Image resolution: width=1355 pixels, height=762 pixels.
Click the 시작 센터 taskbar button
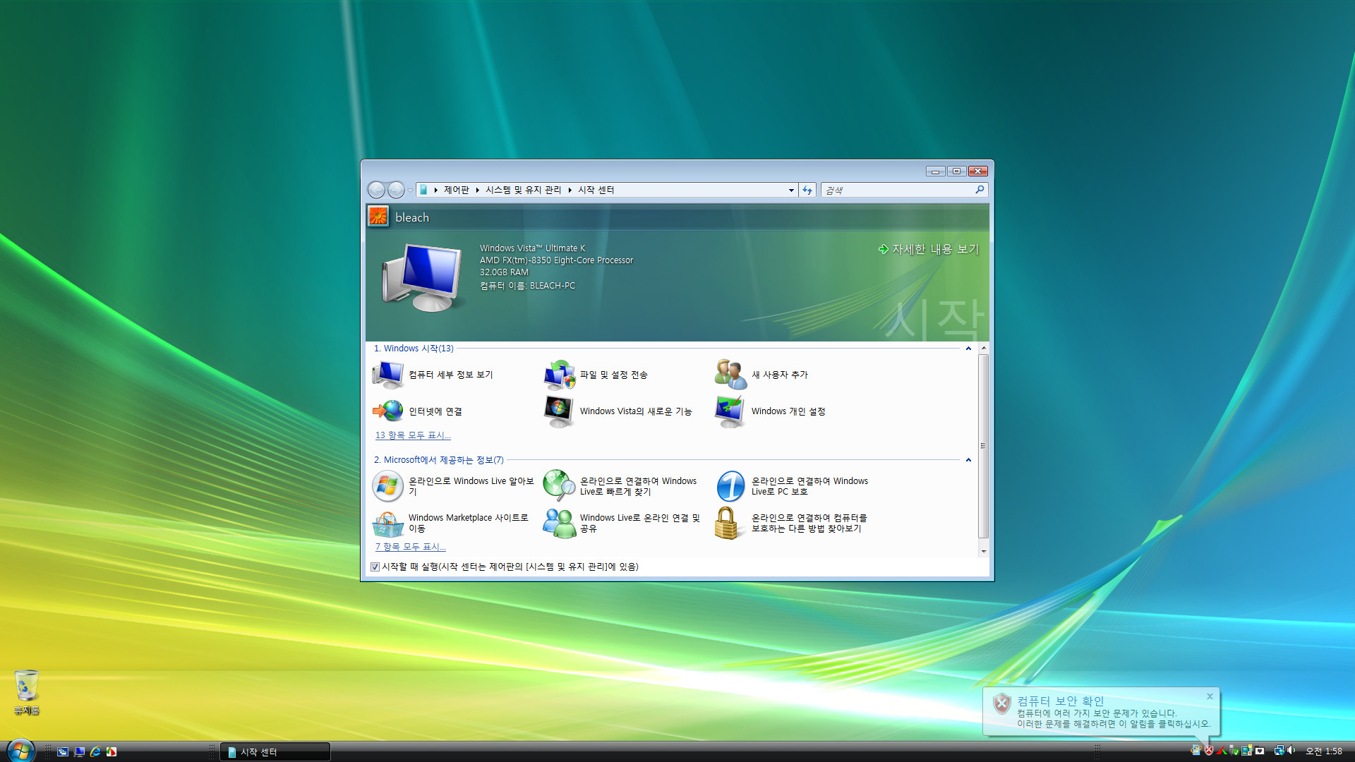pyautogui.click(x=275, y=752)
